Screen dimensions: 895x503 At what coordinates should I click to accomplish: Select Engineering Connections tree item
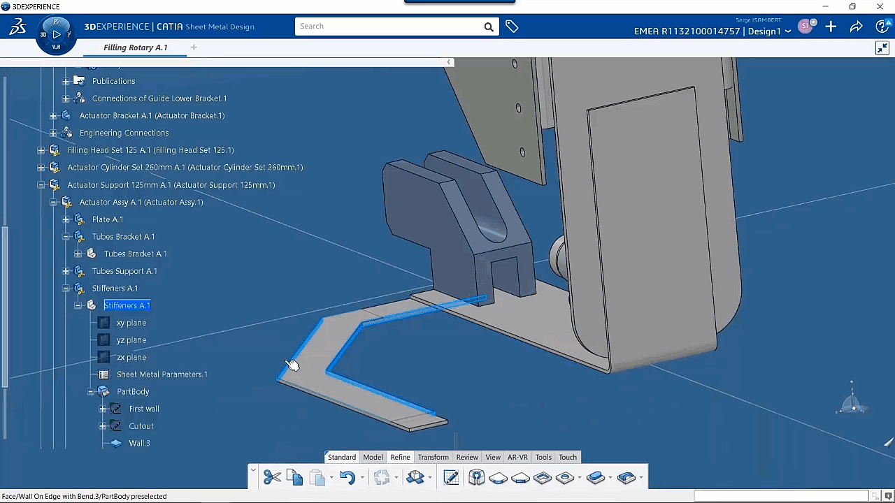124,133
